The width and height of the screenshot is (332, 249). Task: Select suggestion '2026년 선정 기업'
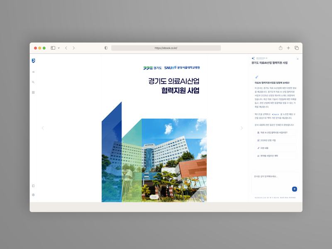tap(276, 140)
